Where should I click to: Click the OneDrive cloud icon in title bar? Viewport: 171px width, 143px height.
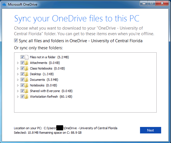click(x=4, y=5)
